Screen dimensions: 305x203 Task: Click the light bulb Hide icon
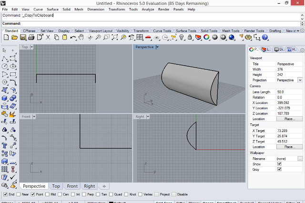click(x=182, y=37)
